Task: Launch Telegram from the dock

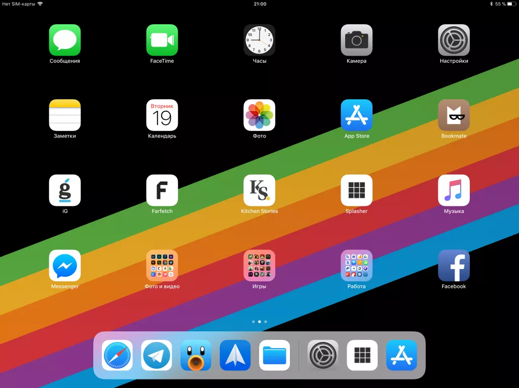Action: [x=156, y=355]
